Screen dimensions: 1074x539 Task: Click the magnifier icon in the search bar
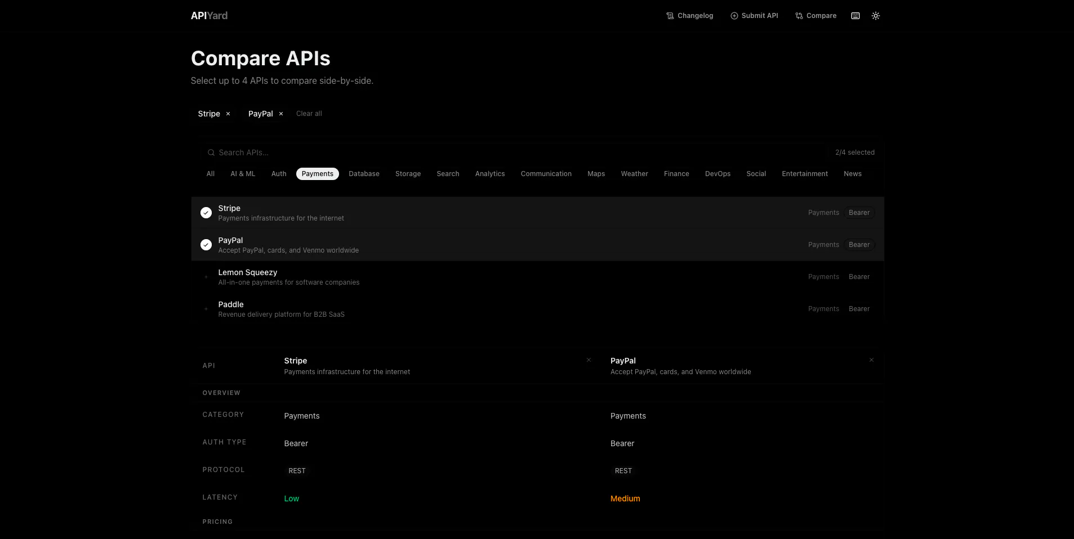click(x=211, y=152)
